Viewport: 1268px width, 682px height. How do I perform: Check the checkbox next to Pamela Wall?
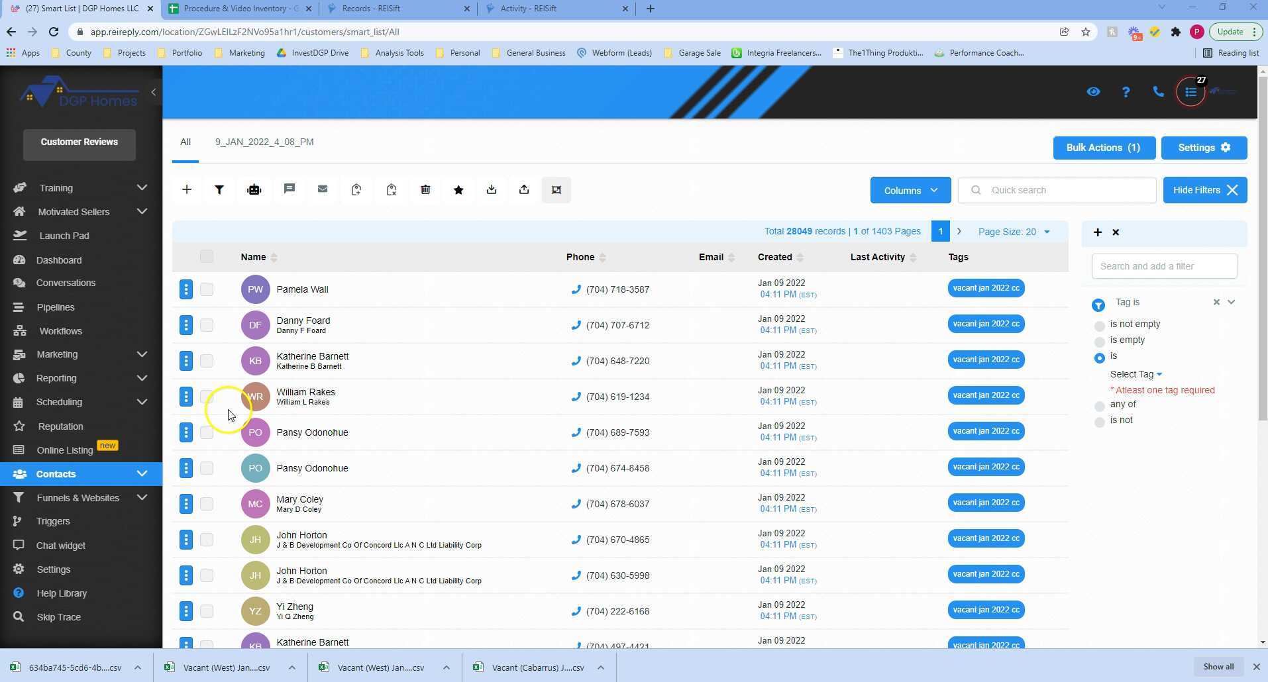click(x=206, y=289)
